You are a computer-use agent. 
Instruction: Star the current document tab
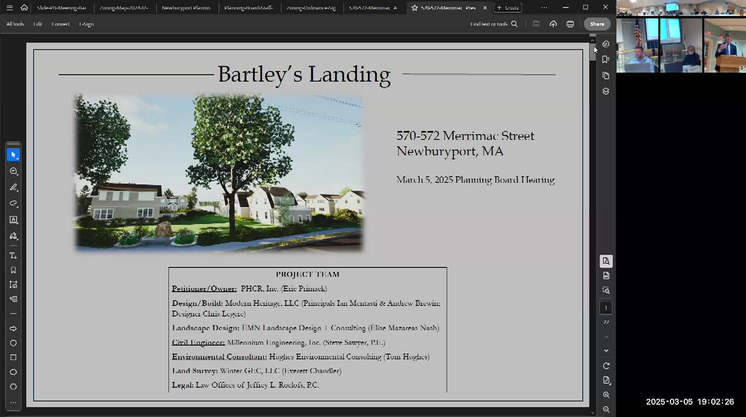coord(414,8)
